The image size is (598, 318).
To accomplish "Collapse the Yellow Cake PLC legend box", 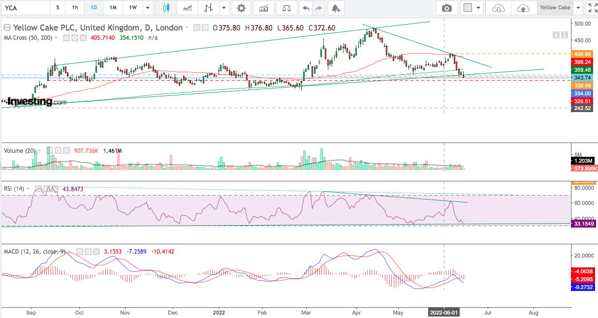I will point(7,28).
